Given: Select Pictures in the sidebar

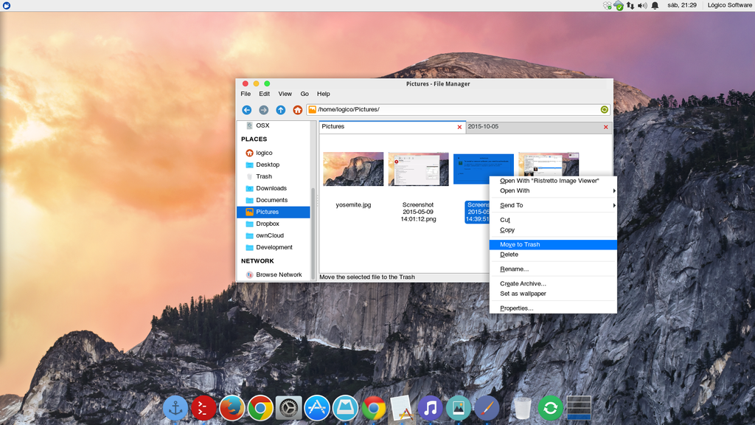Looking at the screenshot, I should tap(273, 212).
